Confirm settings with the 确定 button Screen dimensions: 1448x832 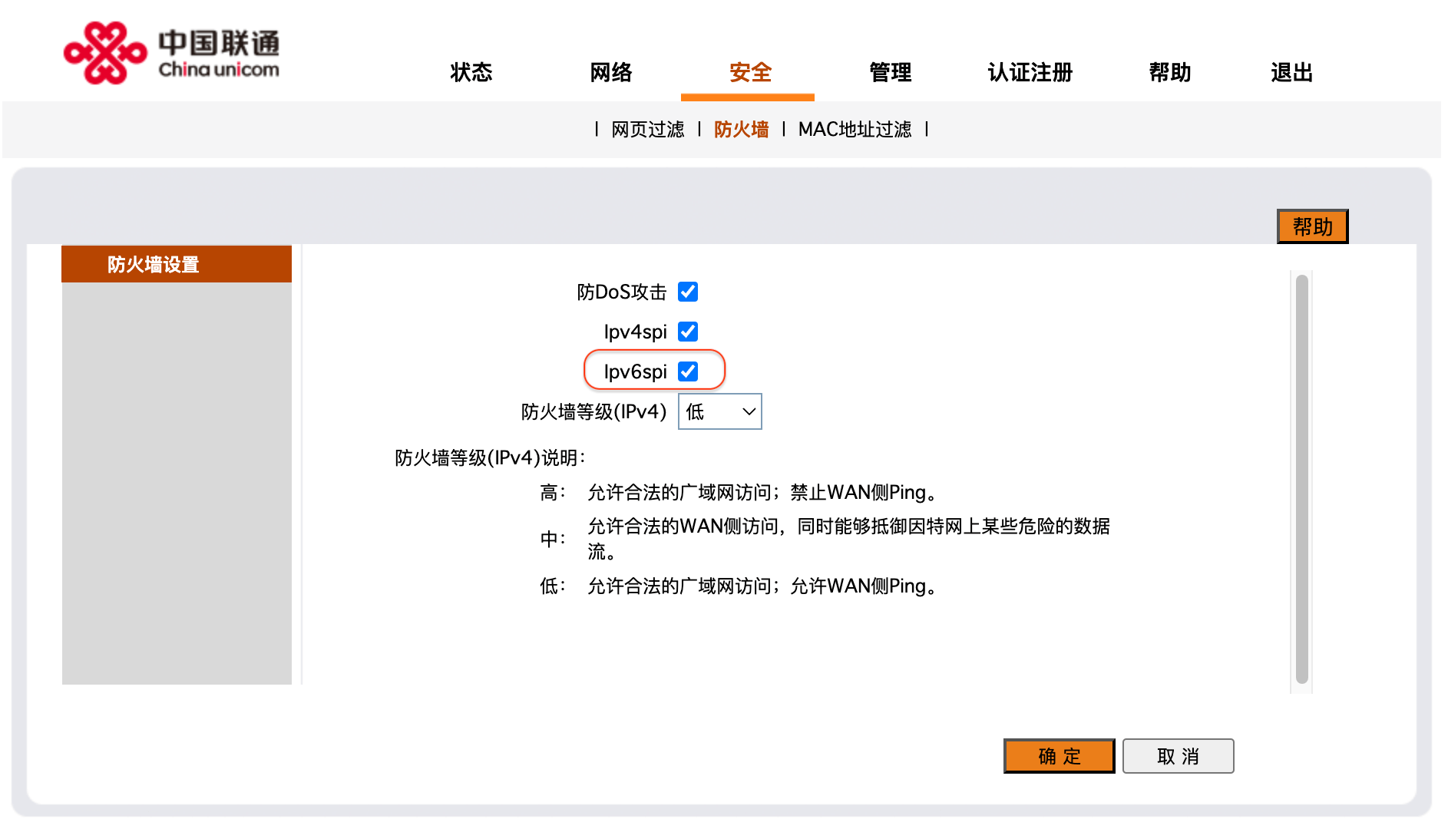tap(1058, 756)
